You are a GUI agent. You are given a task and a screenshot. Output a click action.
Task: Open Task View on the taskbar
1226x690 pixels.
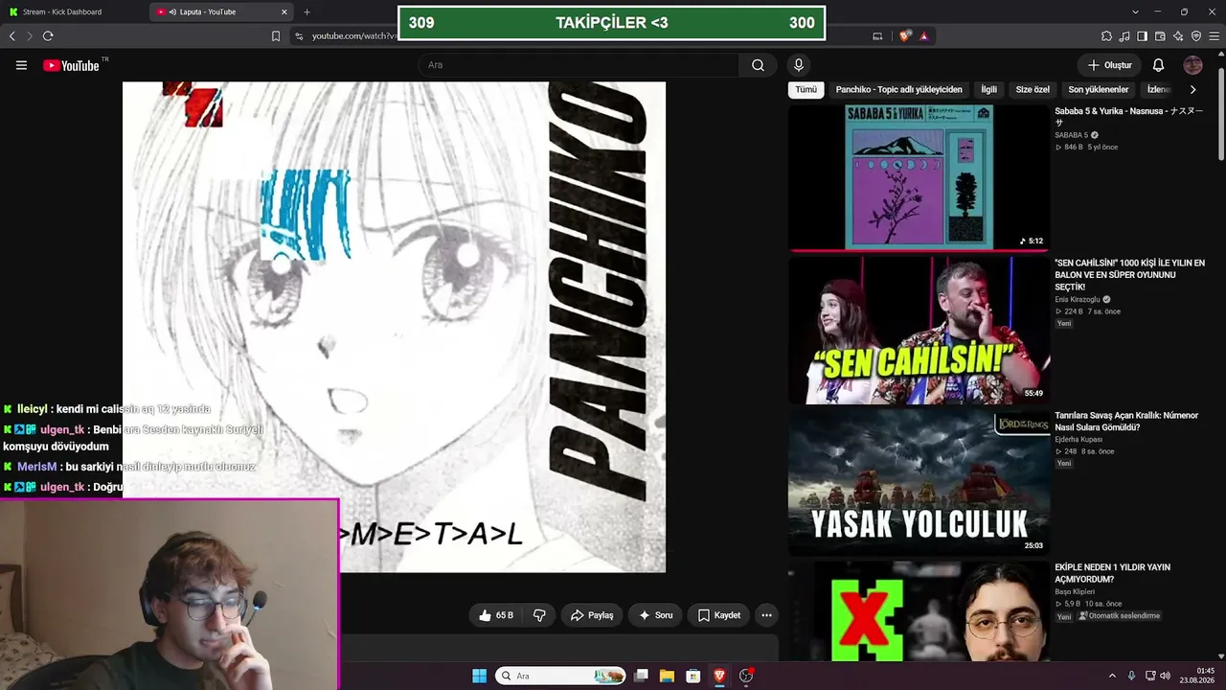click(x=642, y=676)
